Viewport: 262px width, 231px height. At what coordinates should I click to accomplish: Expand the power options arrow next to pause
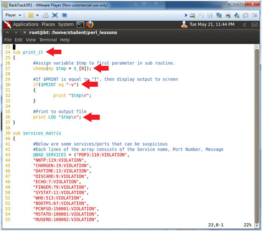(38, 16)
